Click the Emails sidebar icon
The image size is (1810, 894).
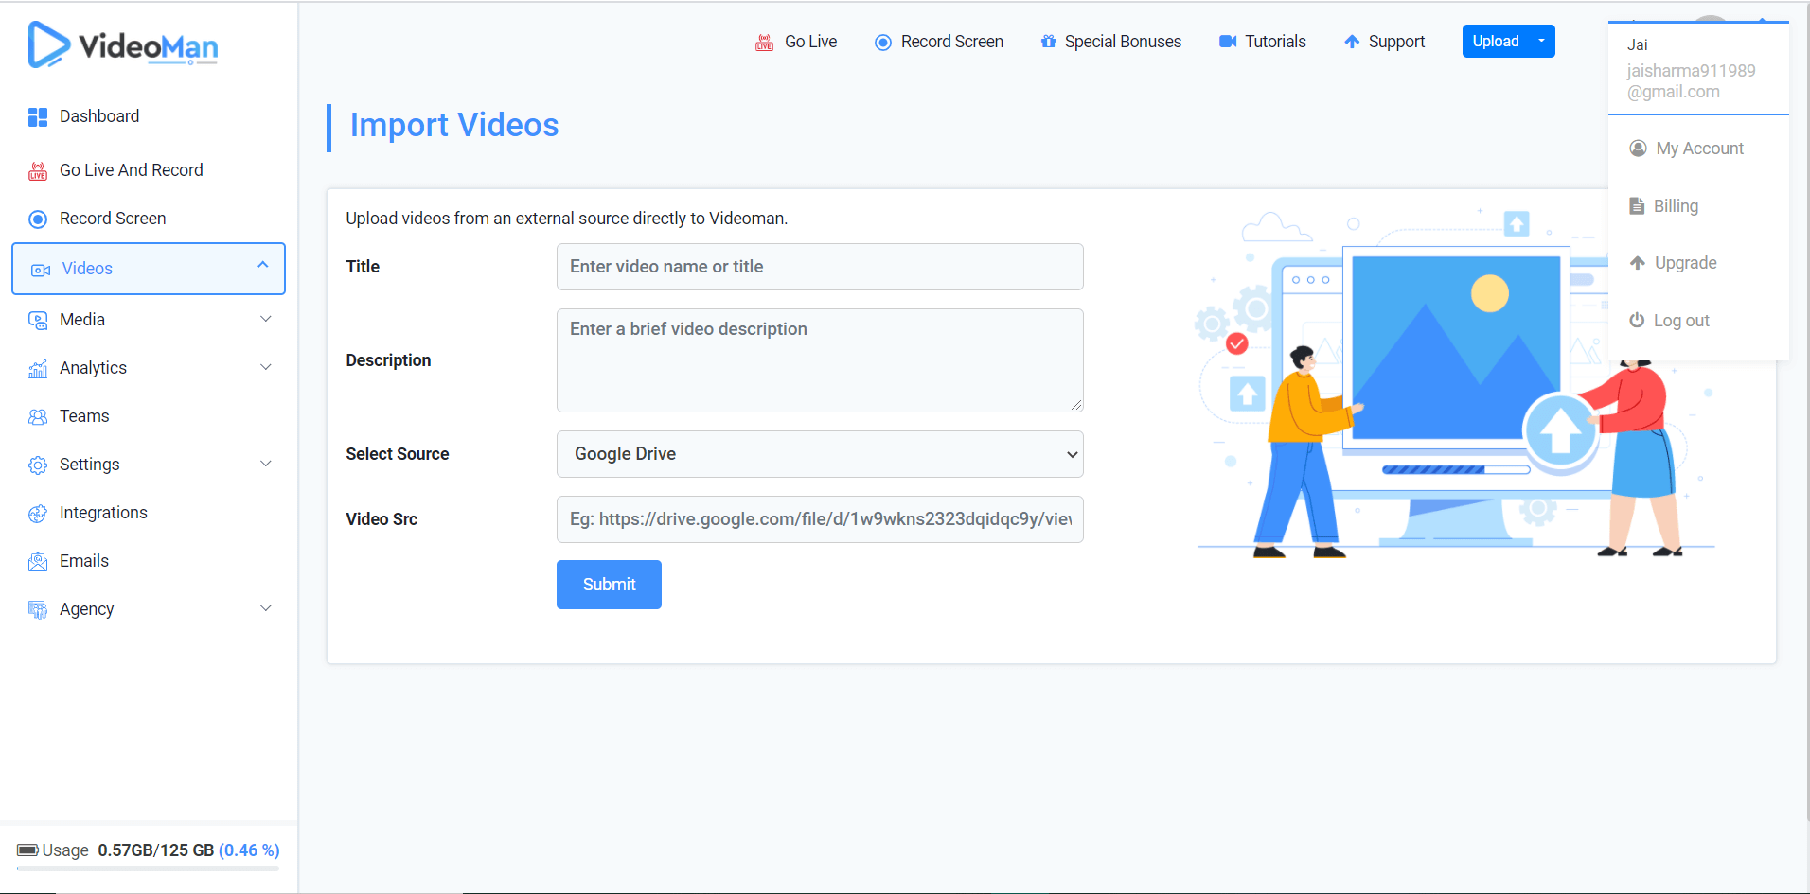click(x=38, y=561)
